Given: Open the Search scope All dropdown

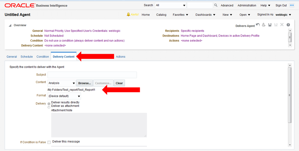Looking at the screenshot, I should (171, 5).
